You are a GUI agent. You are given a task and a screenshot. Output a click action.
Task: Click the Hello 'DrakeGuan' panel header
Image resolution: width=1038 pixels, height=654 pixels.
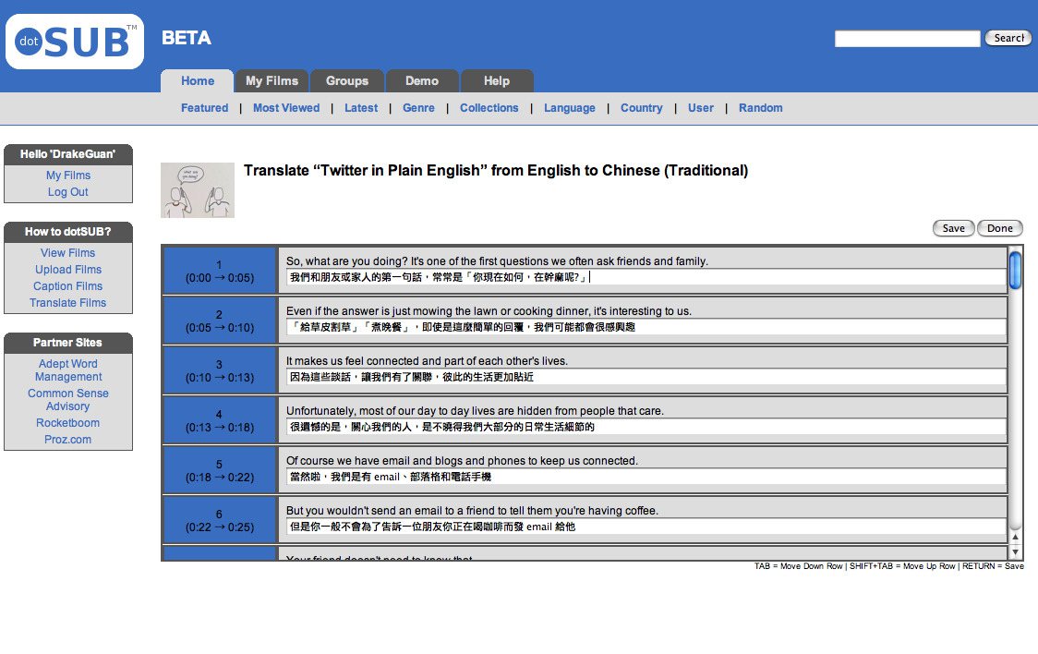tap(68, 154)
